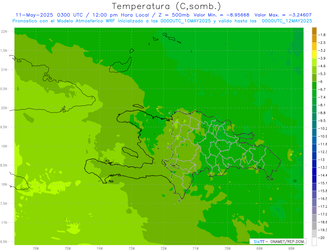Click the green swatch between -6 and -6.7

tap(314, 86)
